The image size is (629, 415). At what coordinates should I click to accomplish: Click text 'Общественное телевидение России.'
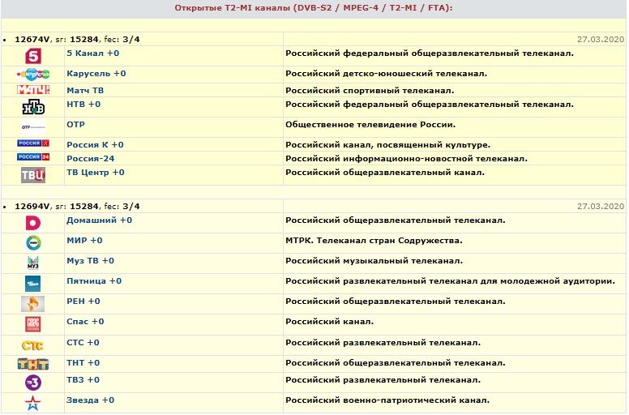click(370, 125)
